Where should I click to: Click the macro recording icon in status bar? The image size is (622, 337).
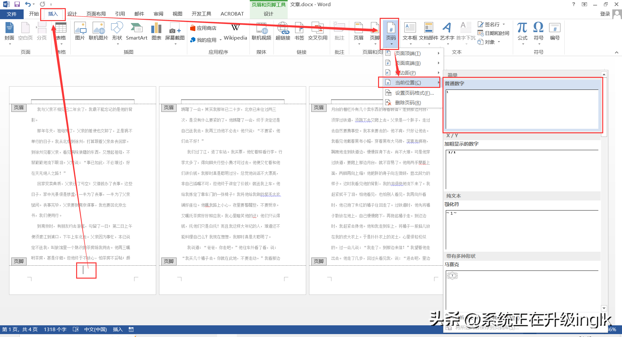(131, 329)
